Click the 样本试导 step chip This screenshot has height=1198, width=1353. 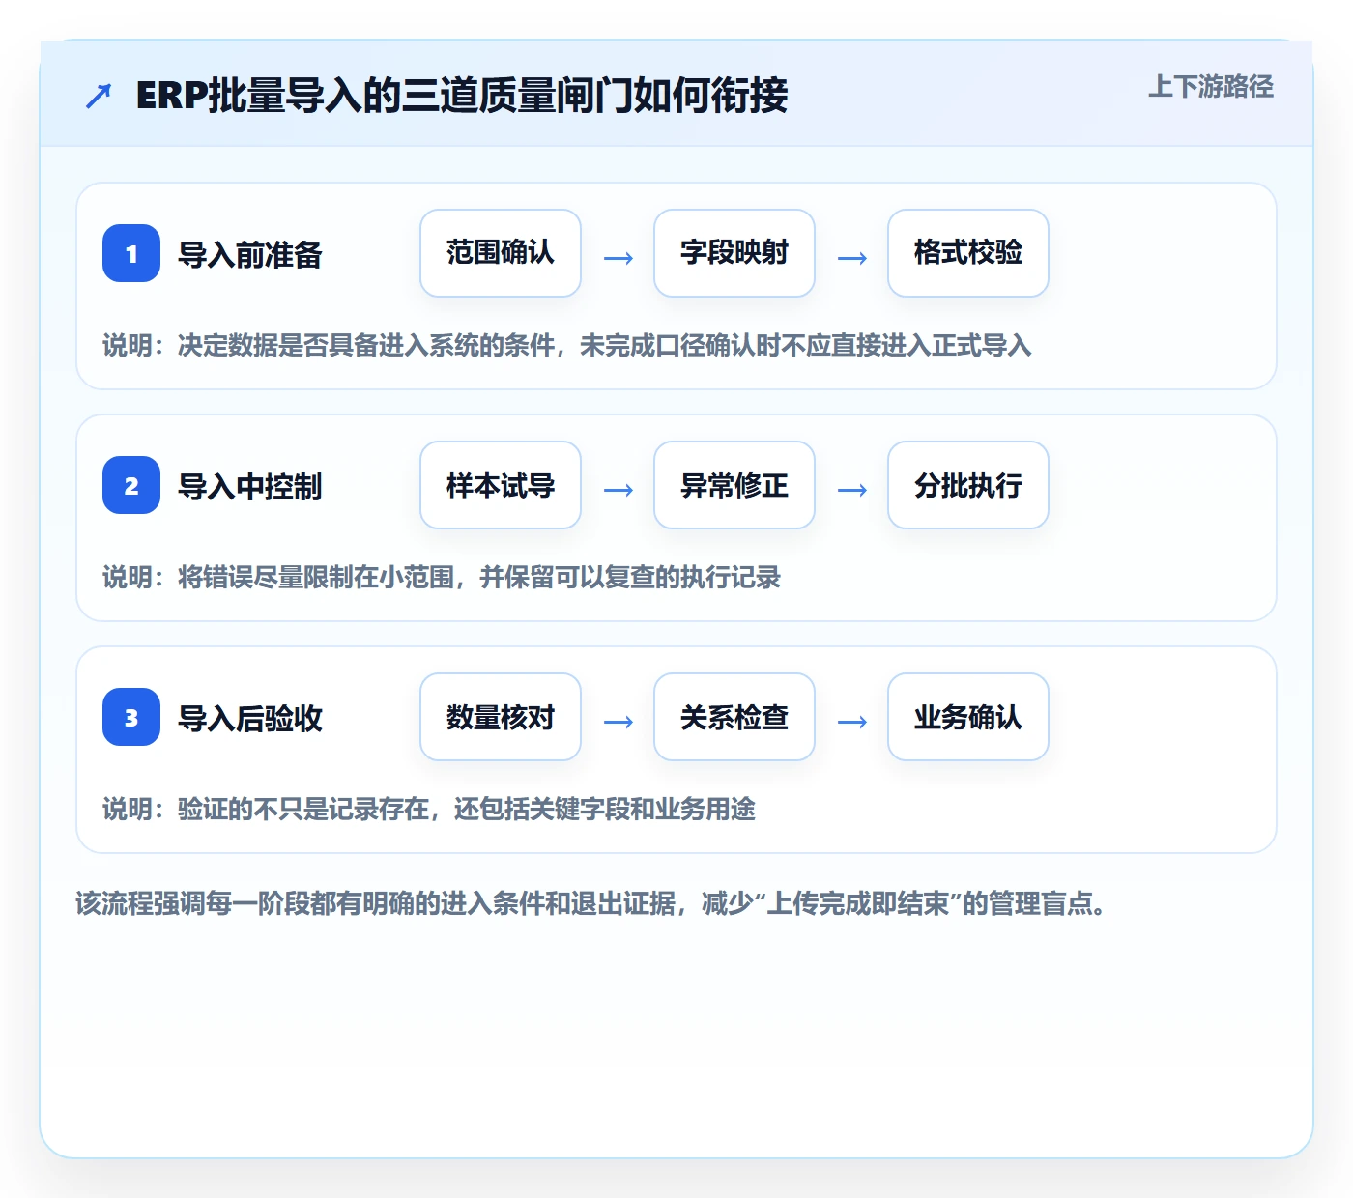point(501,485)
